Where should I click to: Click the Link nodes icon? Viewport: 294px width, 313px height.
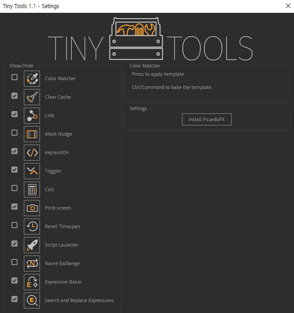pyautogui.click(x=32, y=116)
